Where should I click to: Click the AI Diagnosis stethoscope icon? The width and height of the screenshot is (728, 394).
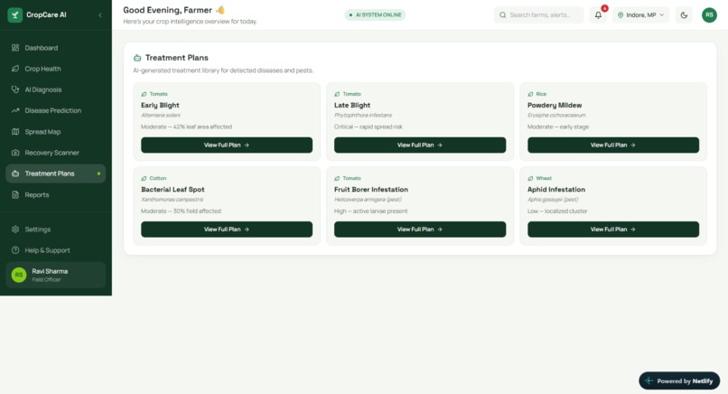[x=15, y=89]
